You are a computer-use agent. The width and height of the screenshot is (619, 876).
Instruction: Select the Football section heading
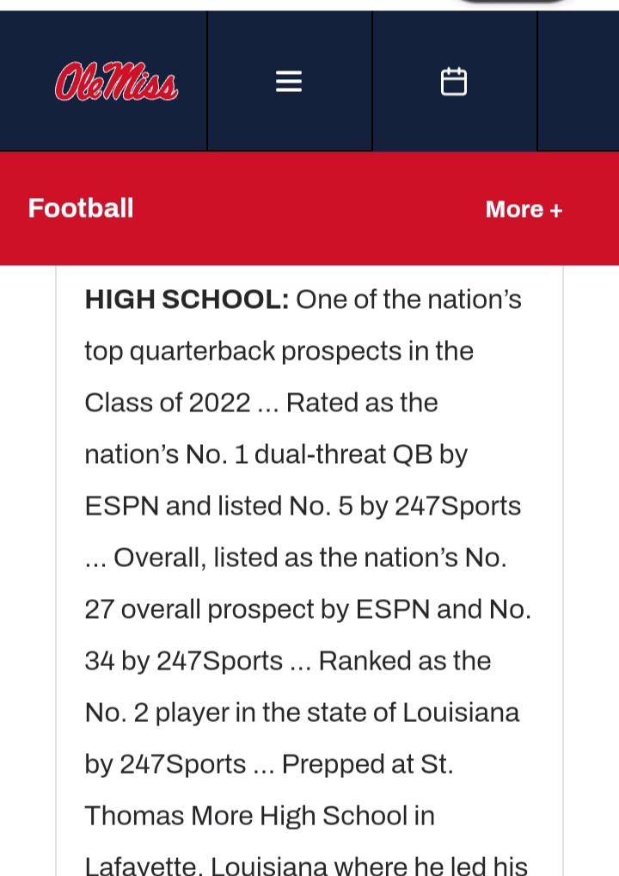pyautogui.click(x=81, y=208)
